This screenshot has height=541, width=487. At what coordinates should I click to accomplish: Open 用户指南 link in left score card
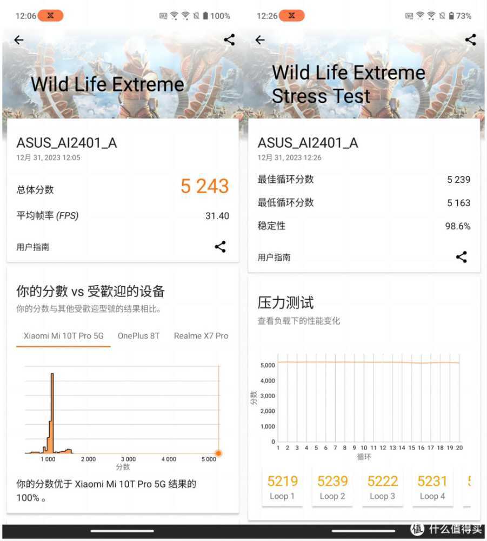33,247
